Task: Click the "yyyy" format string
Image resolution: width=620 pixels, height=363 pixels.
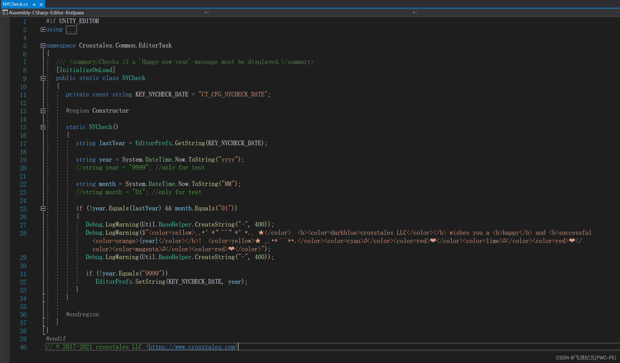Action: pos(228,160)
